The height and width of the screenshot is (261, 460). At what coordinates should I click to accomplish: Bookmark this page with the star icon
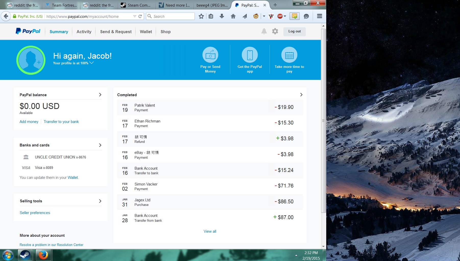[201, 16]
